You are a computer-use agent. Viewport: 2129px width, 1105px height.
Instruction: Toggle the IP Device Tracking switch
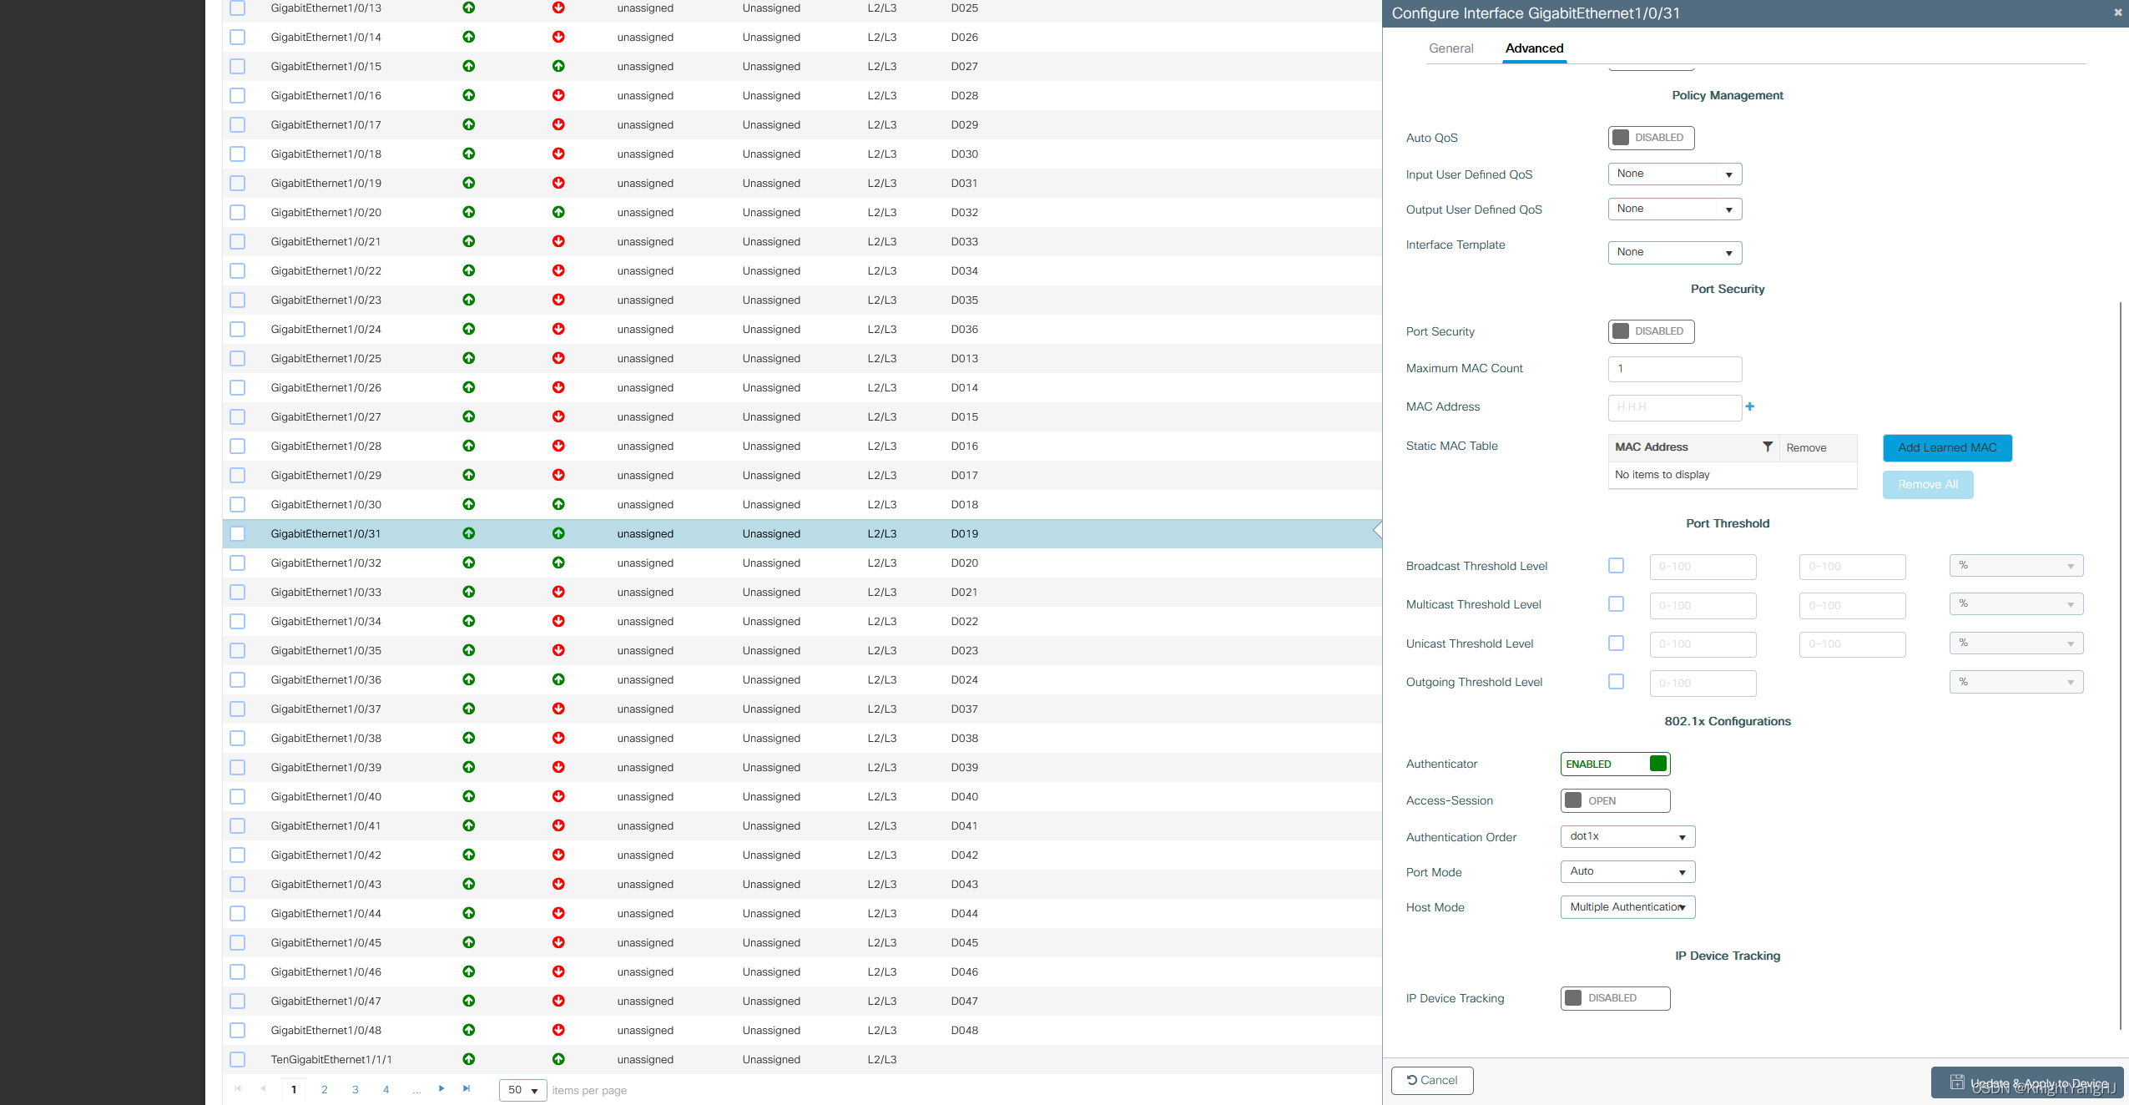click(1615, 998)
